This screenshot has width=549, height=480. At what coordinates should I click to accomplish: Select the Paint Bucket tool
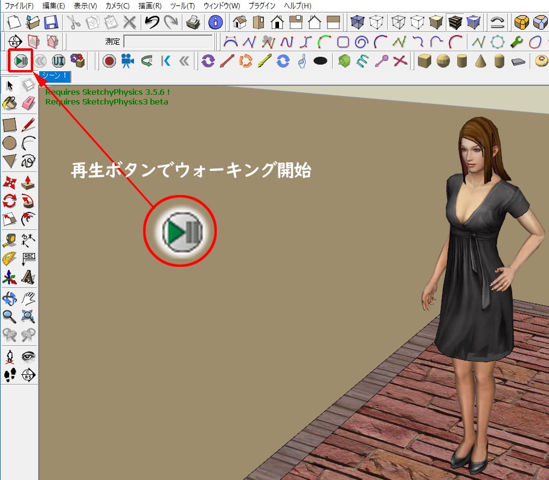[x=10, y=103]
